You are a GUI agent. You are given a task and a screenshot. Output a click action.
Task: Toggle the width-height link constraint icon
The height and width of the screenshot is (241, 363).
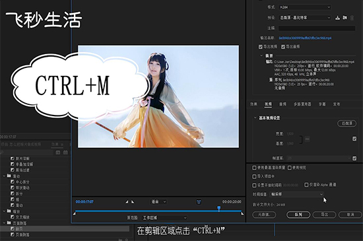[x=307, y=139]
